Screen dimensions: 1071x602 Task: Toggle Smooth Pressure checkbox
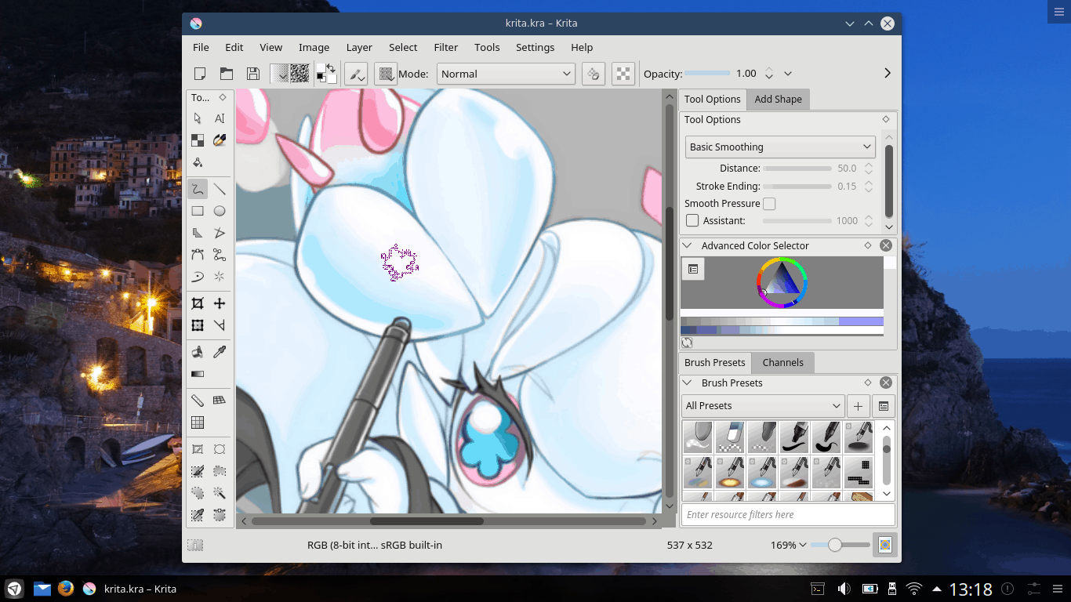(769, 204)
